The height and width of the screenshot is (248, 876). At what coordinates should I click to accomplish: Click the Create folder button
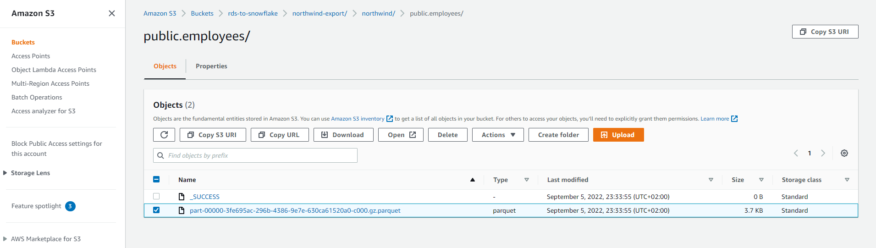click(x=558, y=135)
